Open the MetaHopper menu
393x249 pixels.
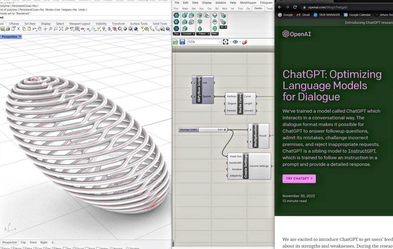coord(248,3)
